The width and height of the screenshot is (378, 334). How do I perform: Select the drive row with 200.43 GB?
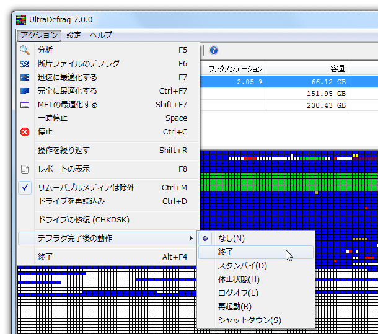pos(289,105)
